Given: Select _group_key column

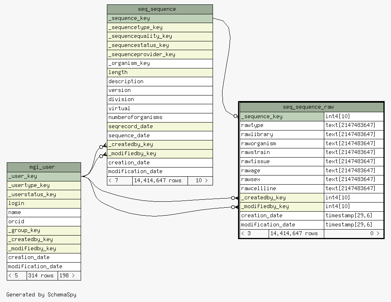Looking at the screenshot, I should 44,230.
